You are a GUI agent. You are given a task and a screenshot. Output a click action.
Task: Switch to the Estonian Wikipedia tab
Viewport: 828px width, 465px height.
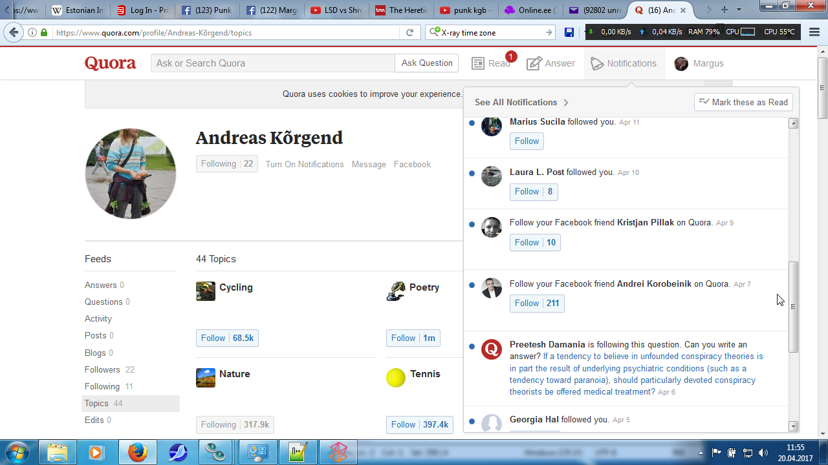click(78, 10)
